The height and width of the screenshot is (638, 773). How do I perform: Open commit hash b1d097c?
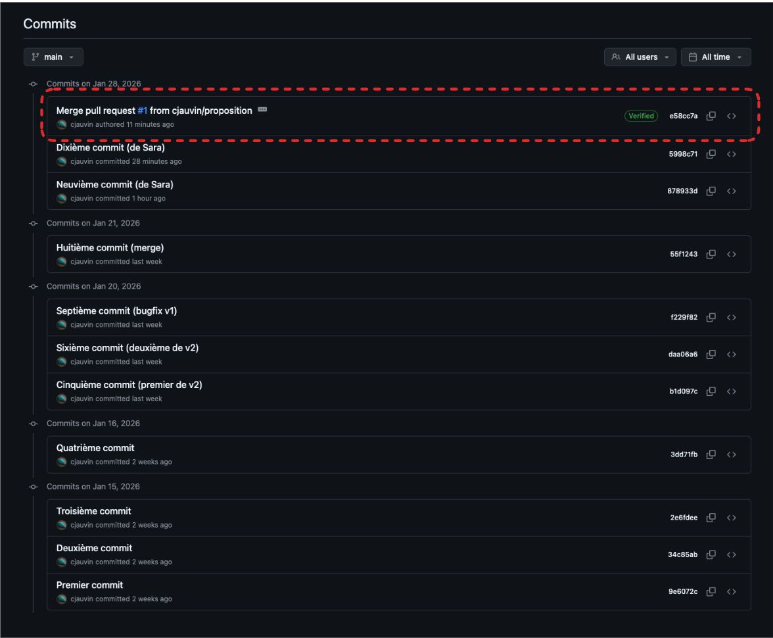point(684,391)
